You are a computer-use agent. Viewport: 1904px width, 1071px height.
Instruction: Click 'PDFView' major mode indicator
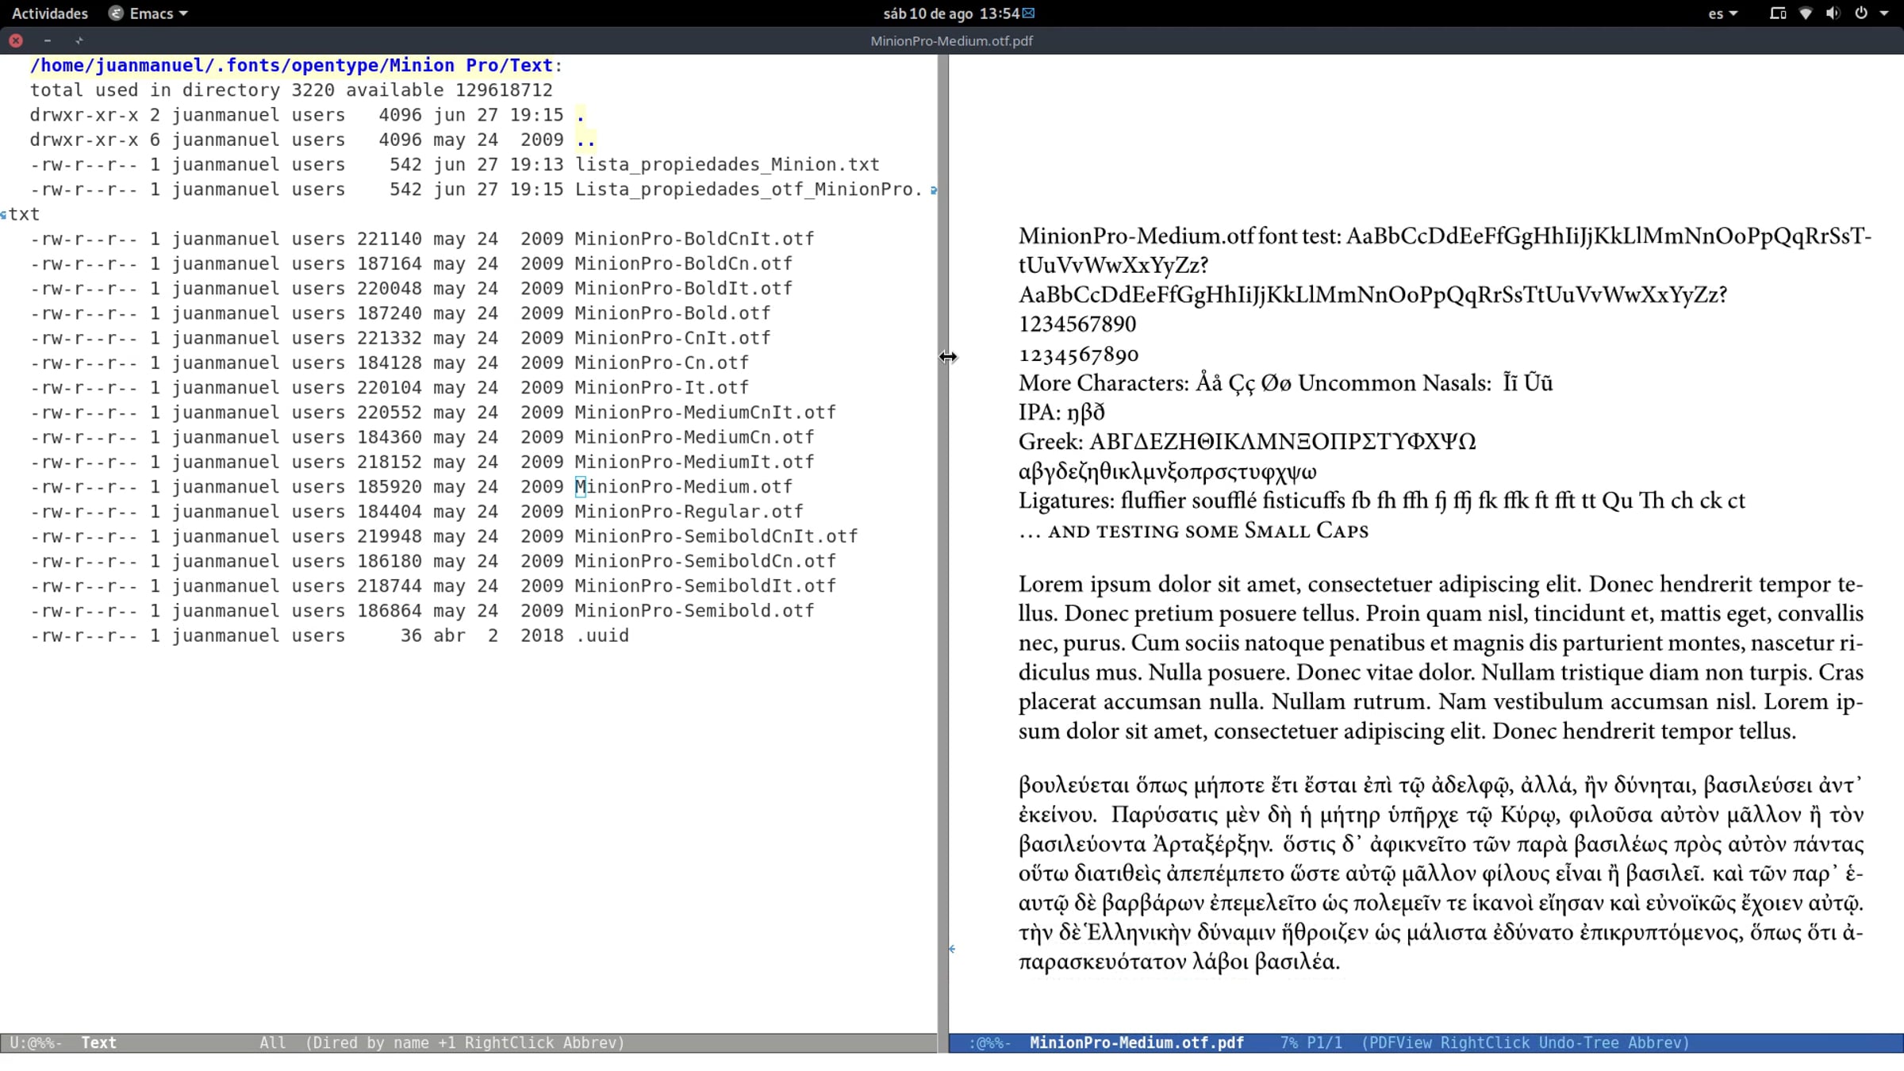[x=1400, y=1043]
